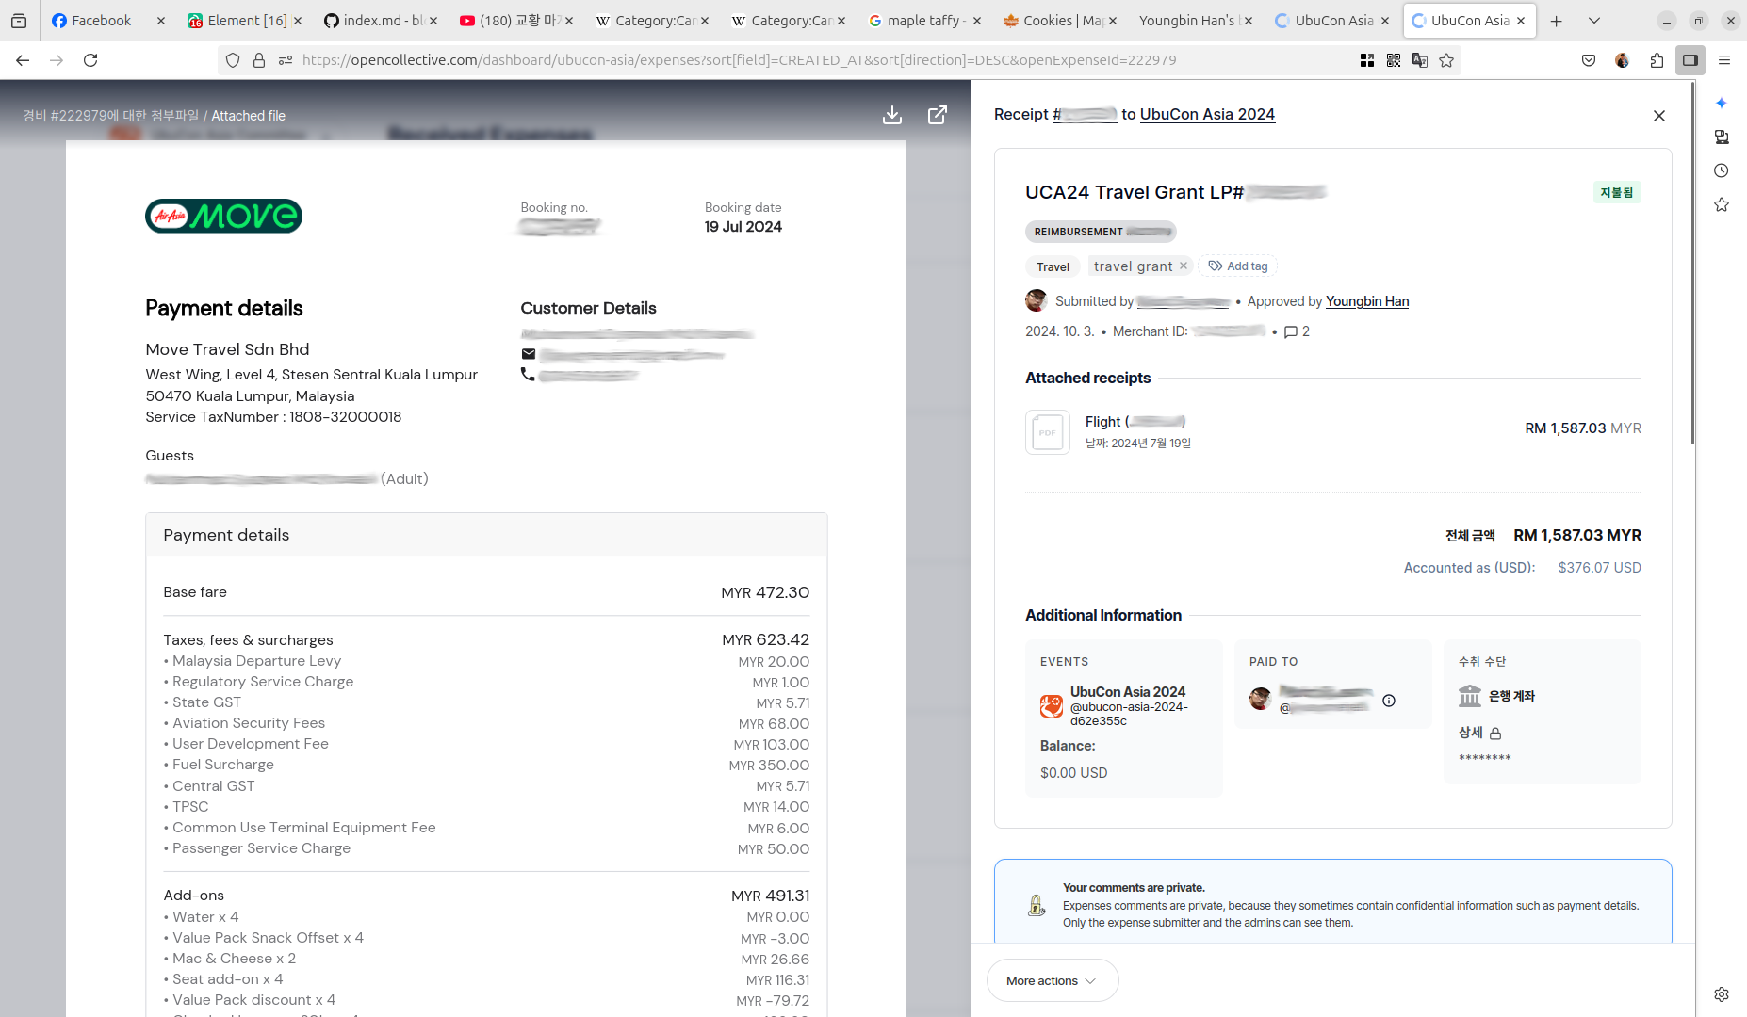
Task: Expand the More actions dropdown
Action: (1052, 980)
